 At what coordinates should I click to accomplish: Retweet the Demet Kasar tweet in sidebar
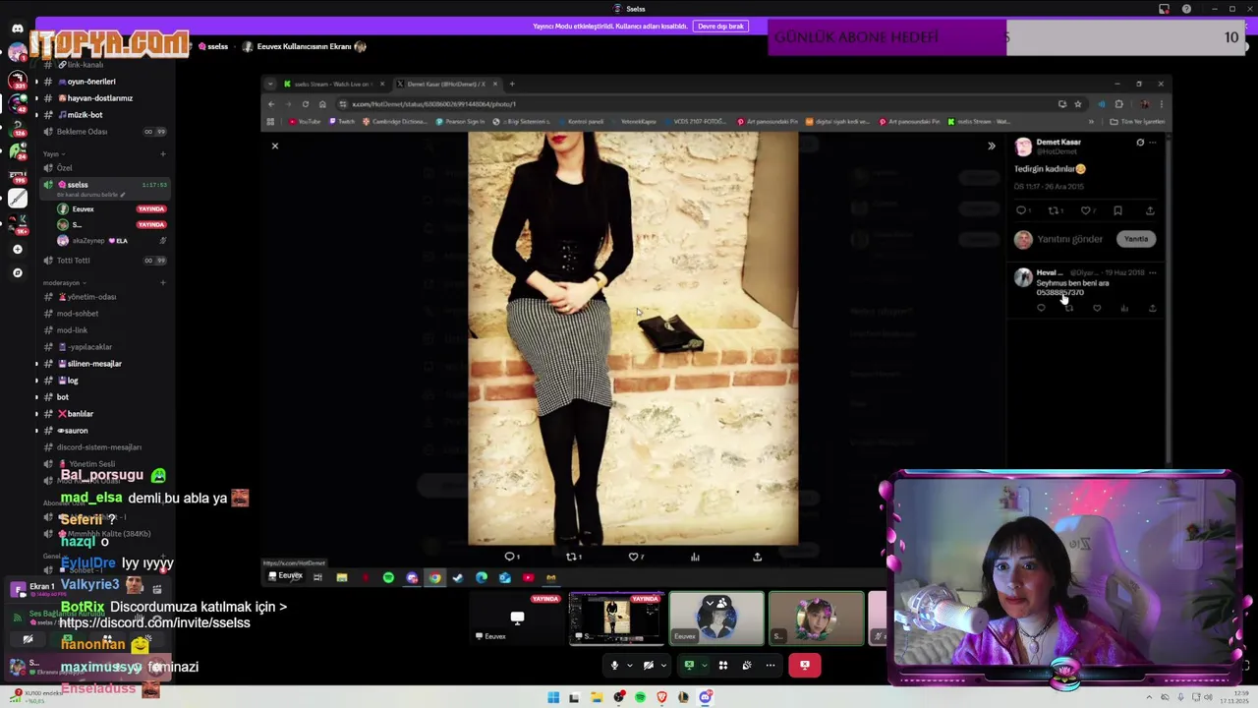coord(1054,210)
